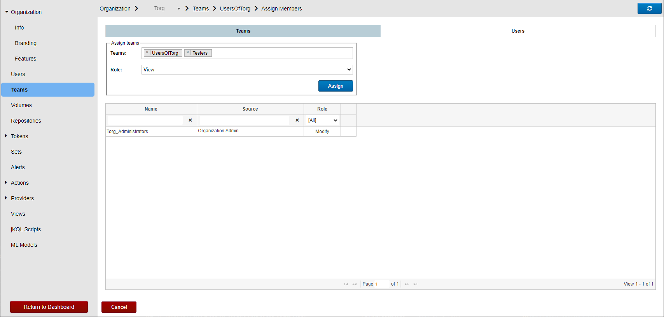Open Features in the sidebar

click(26, 59)
